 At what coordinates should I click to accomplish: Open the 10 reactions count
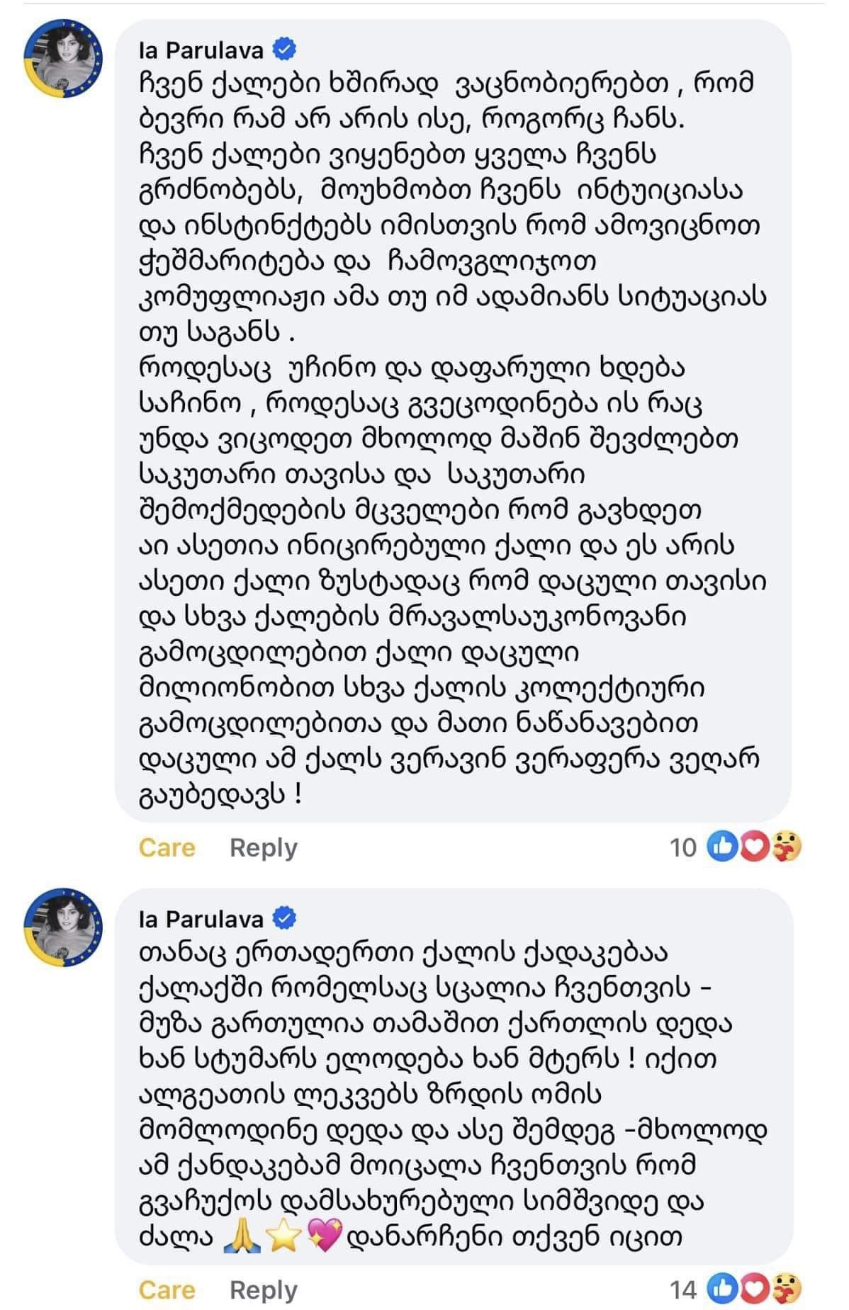click(x=683, y=847)
